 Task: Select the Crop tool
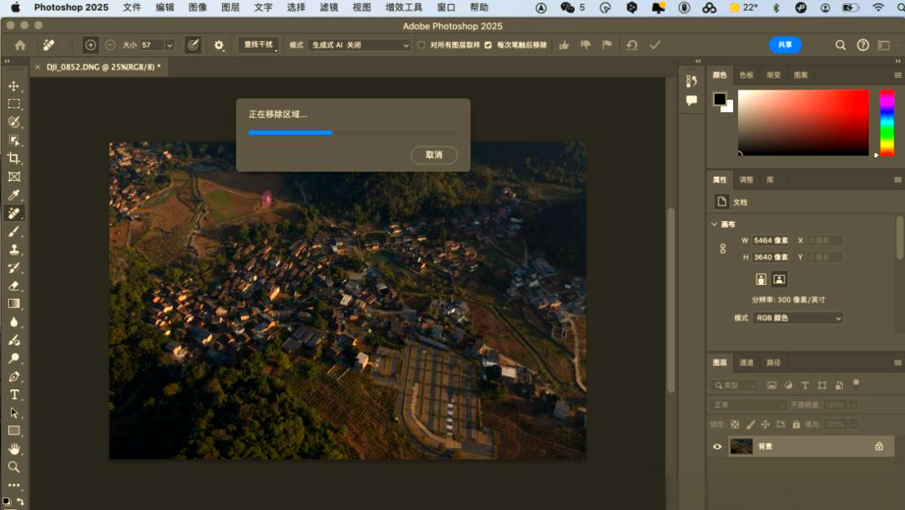pos(14,158)
